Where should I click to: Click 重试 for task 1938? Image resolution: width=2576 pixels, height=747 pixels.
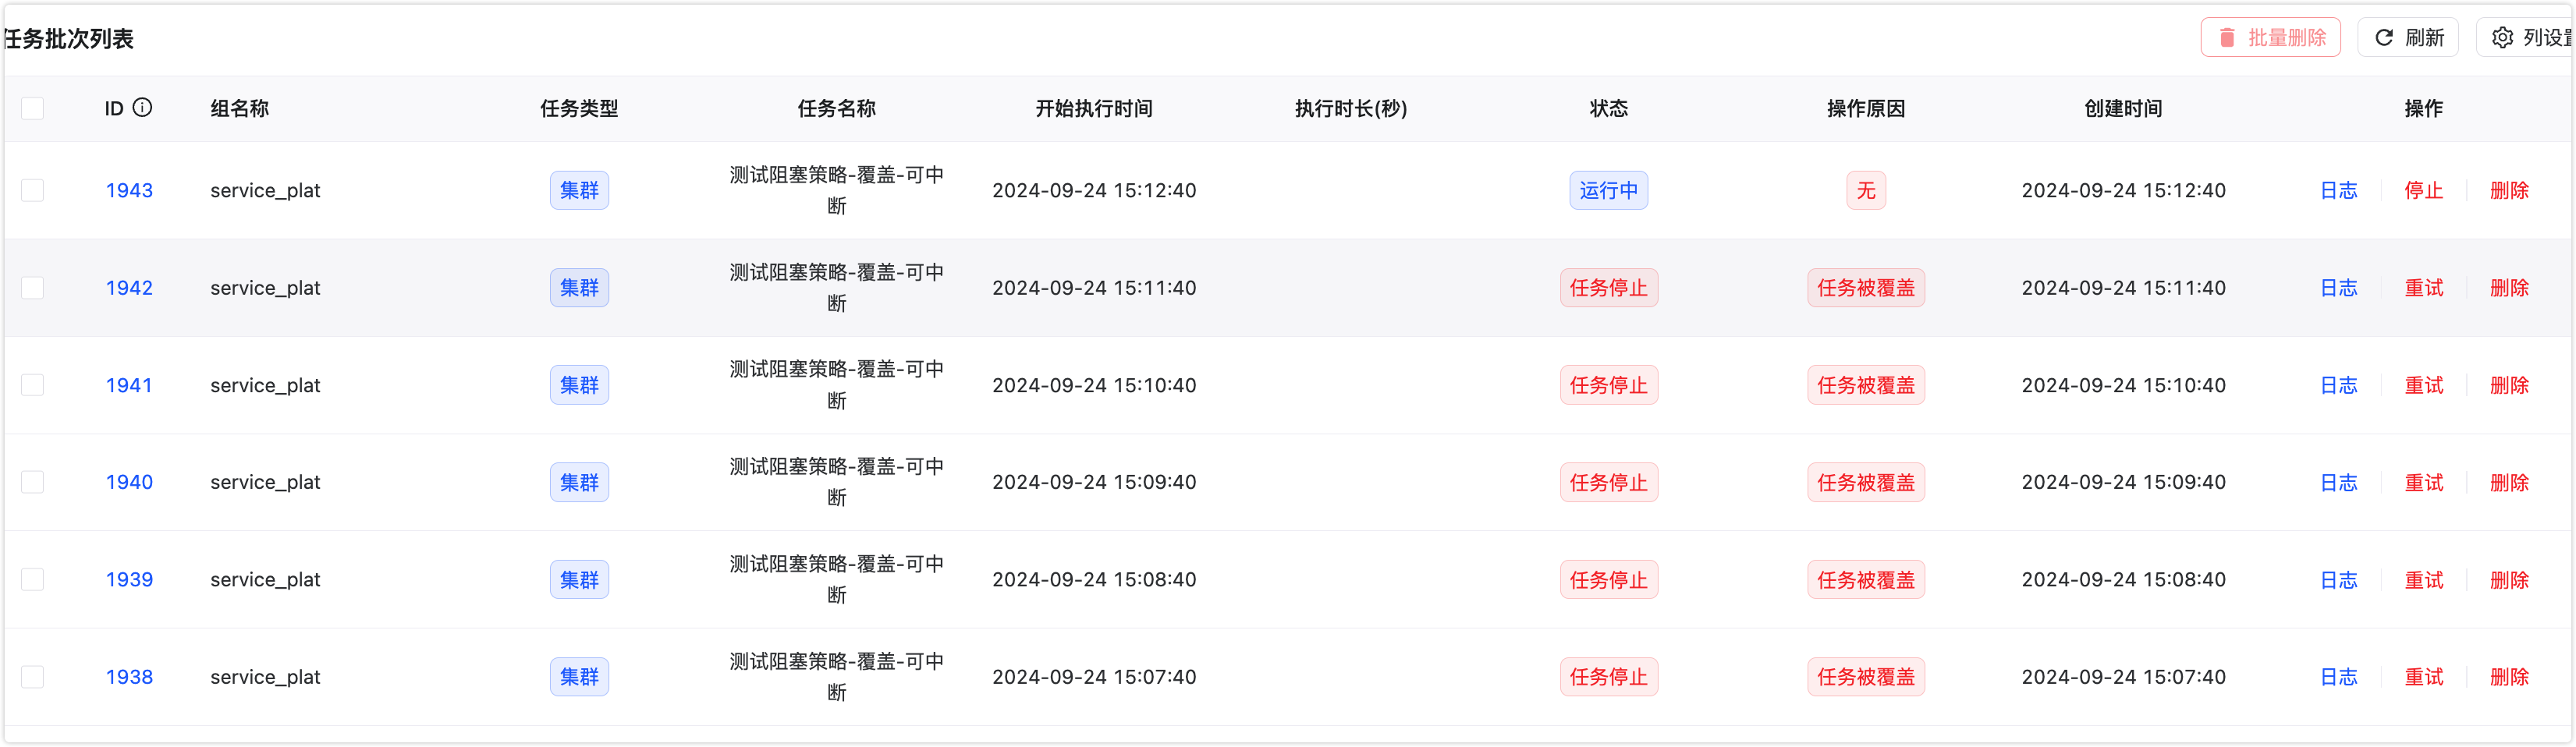(x=2423, y=677)
